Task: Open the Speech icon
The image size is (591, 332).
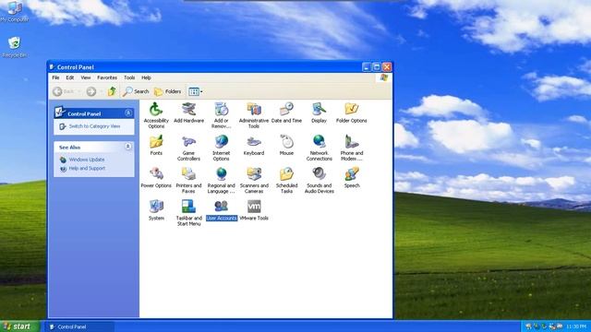Action: pos(351,177)
